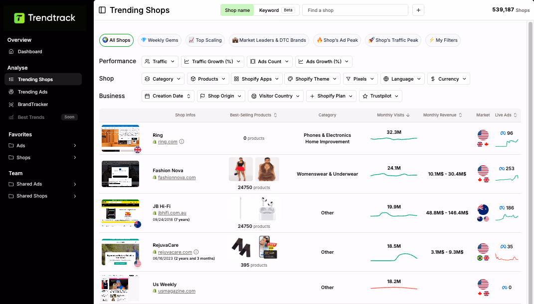Open jbhifi.com.au link

tap(172, 213)
